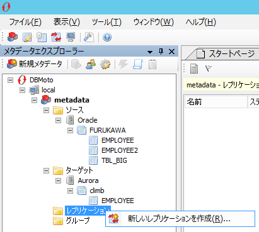Toggle the pin on メタデータエクスプローラー panel
The width and height of the screenshot is (259, 232).
pos(161,52)
